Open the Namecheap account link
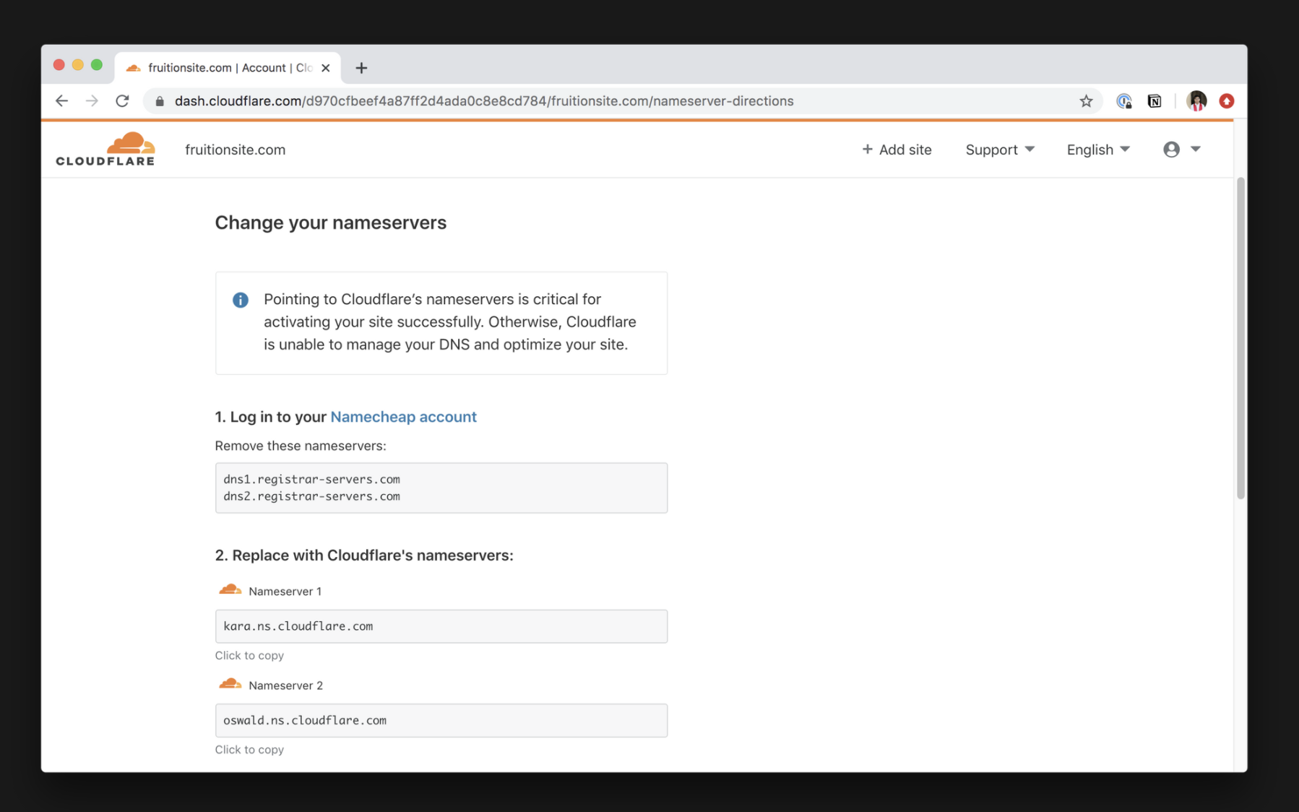The image size is (1299, 812). tap(403, 417)
